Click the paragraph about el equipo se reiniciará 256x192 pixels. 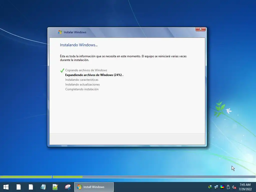pyautogui.click(x=123, y=58)
